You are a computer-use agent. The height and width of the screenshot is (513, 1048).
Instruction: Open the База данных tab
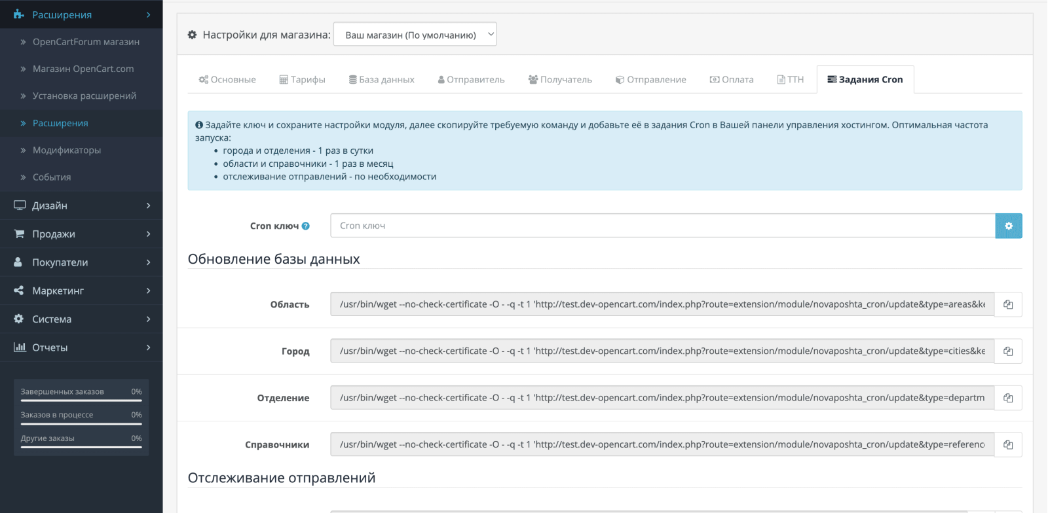pyautogui.click(x=382, y=80)
